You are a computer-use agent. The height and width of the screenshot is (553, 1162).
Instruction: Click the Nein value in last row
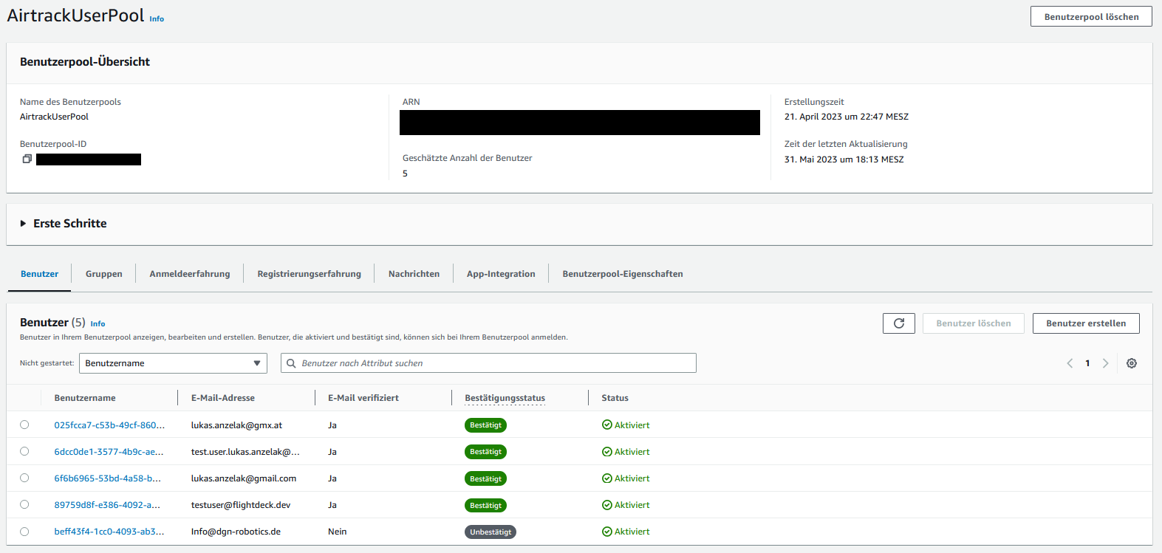[338, 532]
